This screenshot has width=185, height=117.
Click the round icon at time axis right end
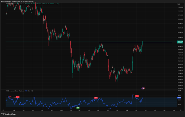[x=181, y=110]
